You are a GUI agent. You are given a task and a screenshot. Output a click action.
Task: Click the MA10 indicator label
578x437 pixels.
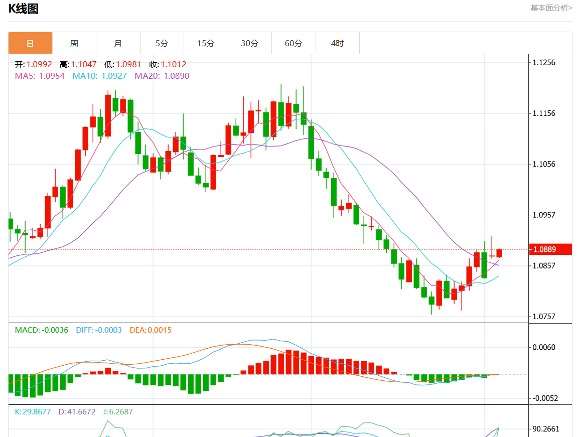(99, 76)
